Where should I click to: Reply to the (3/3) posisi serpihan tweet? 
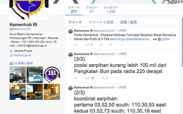tap(76, 78)
